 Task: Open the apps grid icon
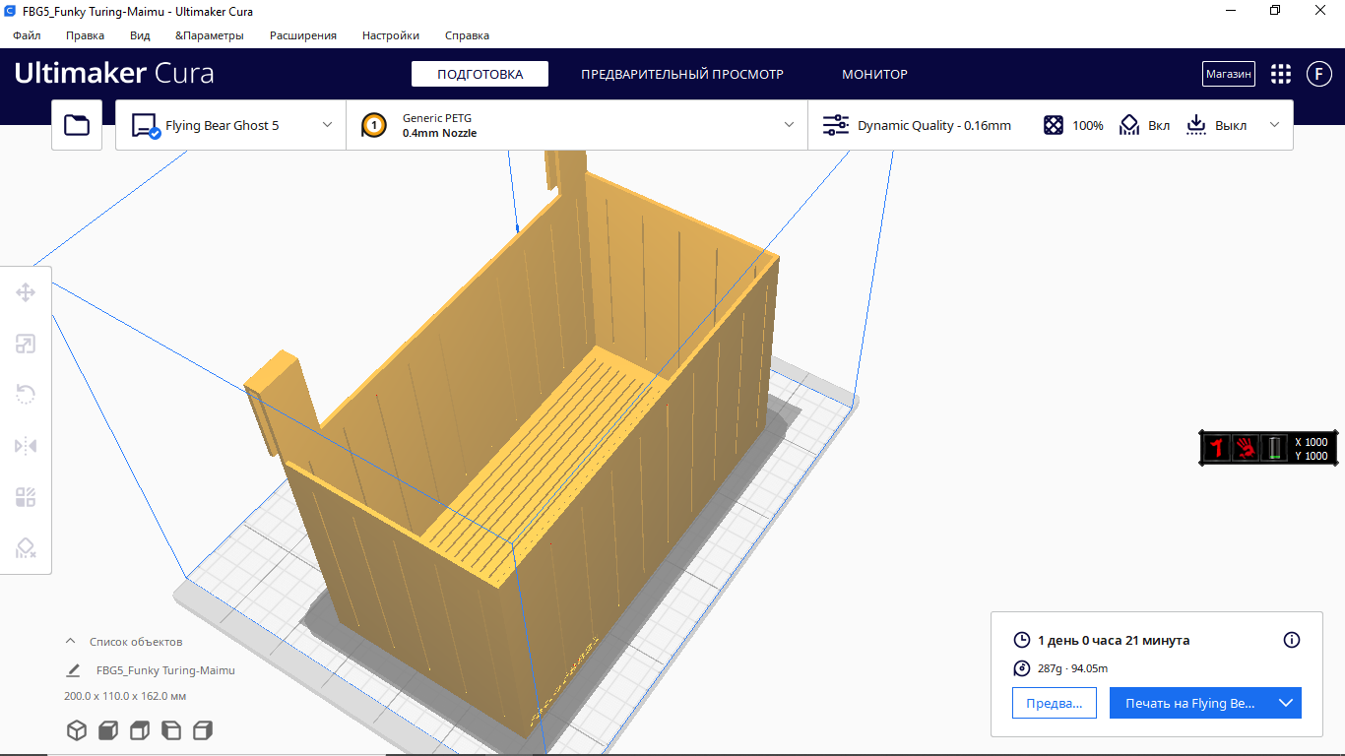click(1280, 74)
